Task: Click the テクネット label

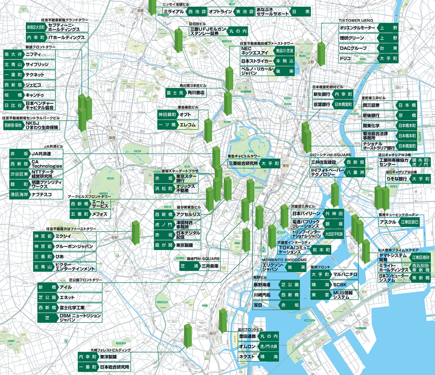Action: 35,75
